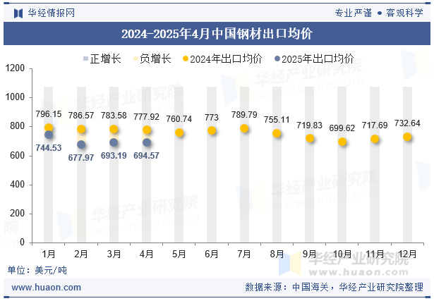Click the value label 783.58
The height and width of the screenshot is (301, 434).
pyautogui.click(x=114, y=116)
